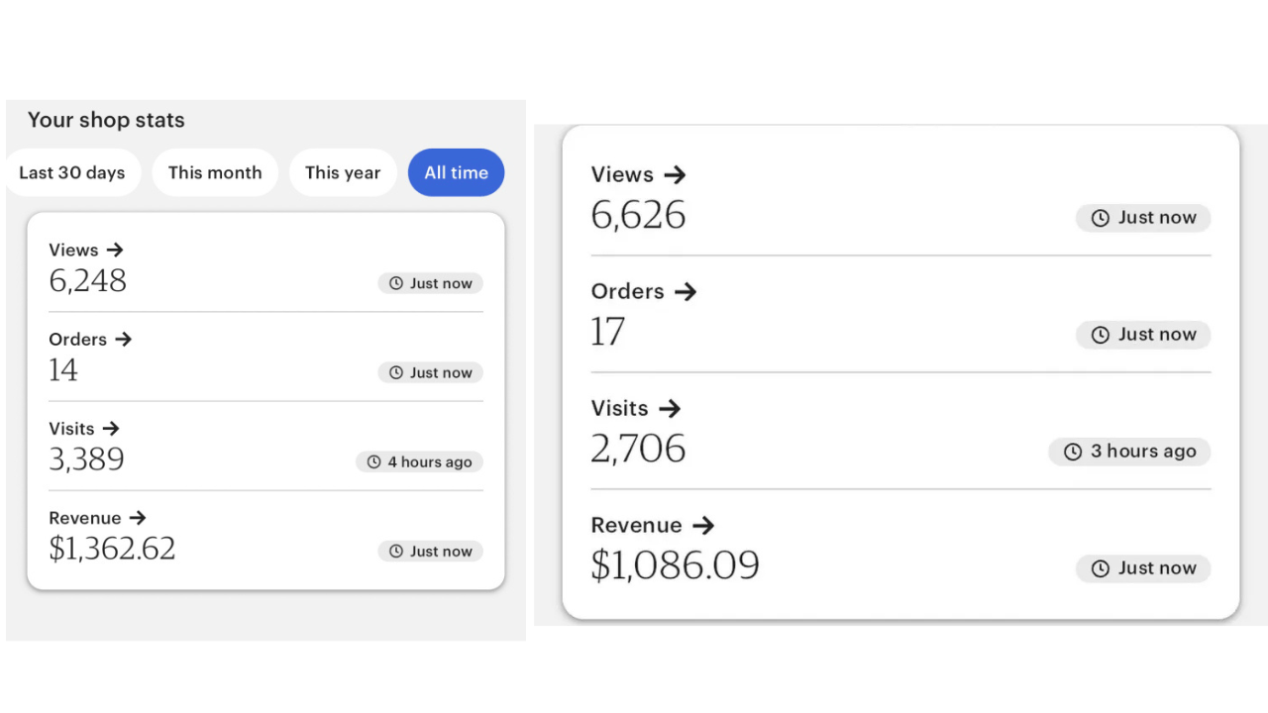Viewport: 1268px width, 713px height.
Task: Click the "3 hours ago" update badge
Action: coord(1129,452)
